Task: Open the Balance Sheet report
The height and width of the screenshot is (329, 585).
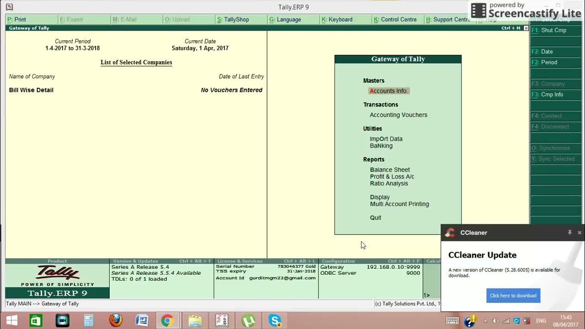Action: tap(390, 170)
